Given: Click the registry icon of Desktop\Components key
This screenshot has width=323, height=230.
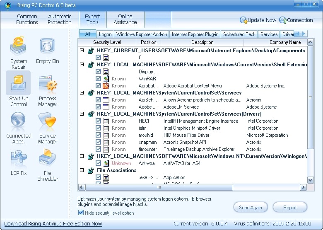Looking at the screenshot, I should (x=91, y=51).
